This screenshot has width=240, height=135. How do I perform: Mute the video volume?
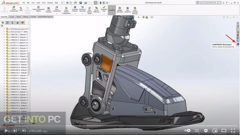[24, 131]
